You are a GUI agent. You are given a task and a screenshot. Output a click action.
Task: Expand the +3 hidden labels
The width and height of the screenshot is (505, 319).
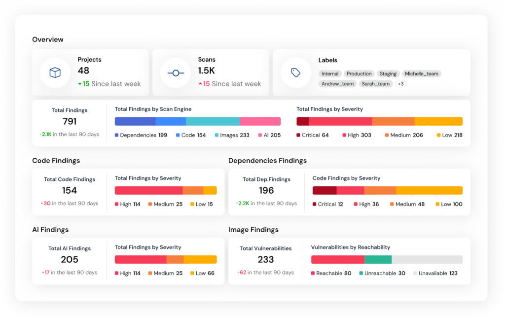[400, 83]
